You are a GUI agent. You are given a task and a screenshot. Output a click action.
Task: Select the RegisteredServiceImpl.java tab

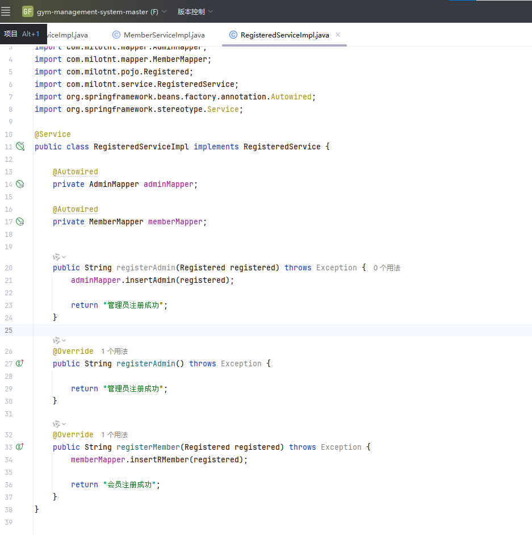(285, 35)
